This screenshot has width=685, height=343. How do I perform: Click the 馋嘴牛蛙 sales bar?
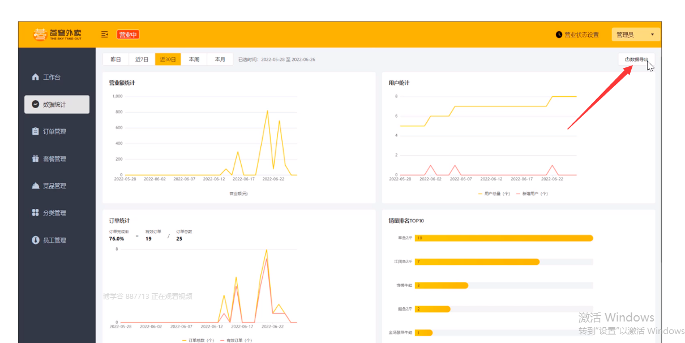pos(442,285)
